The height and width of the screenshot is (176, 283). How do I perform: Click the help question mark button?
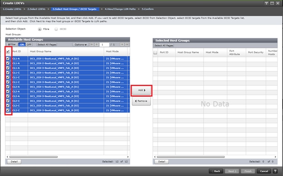tap(275, 171)
